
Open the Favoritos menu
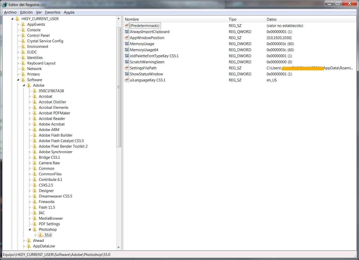pyautogui.click(x=53, y=12)
